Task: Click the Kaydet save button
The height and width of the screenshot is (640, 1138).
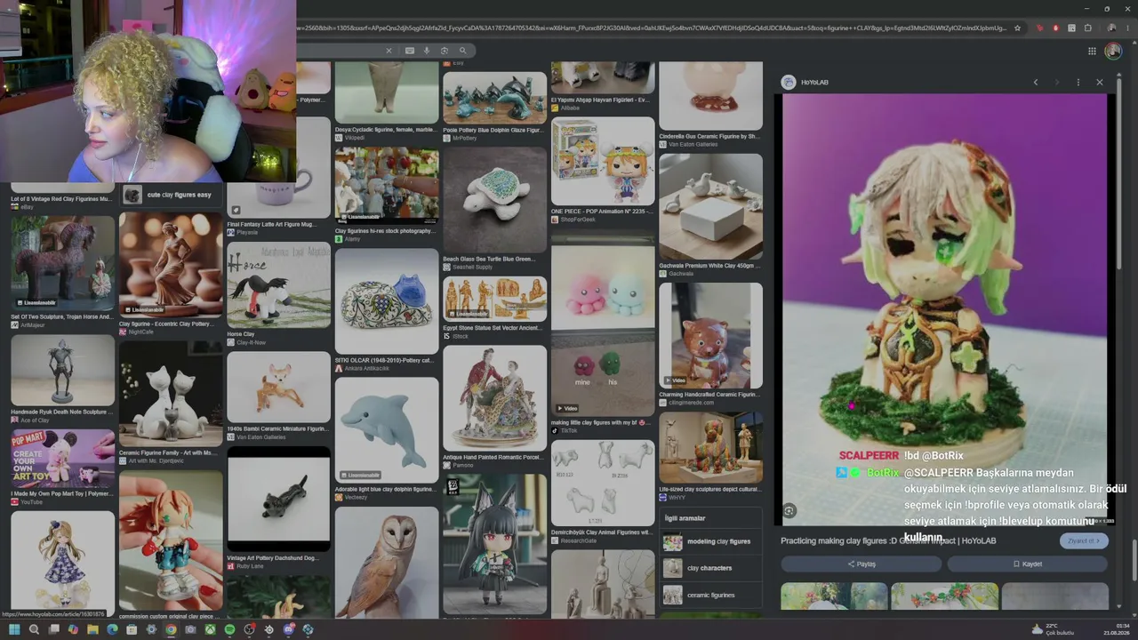Action: (1027, 564)
